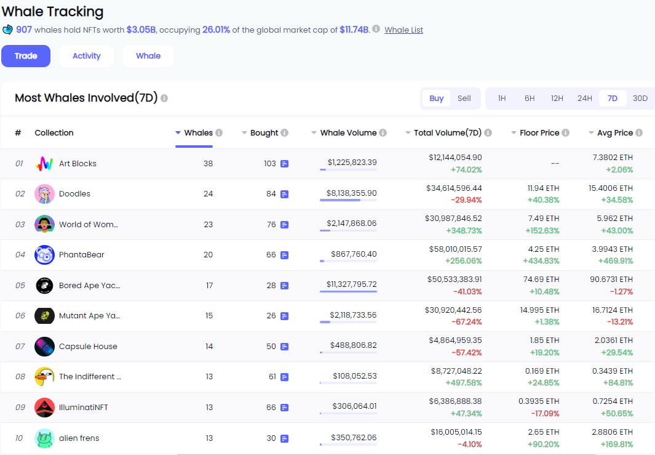The image size is (655, 455).
Task: Open World of Women bought details icon
Action: tap(285, 225)
